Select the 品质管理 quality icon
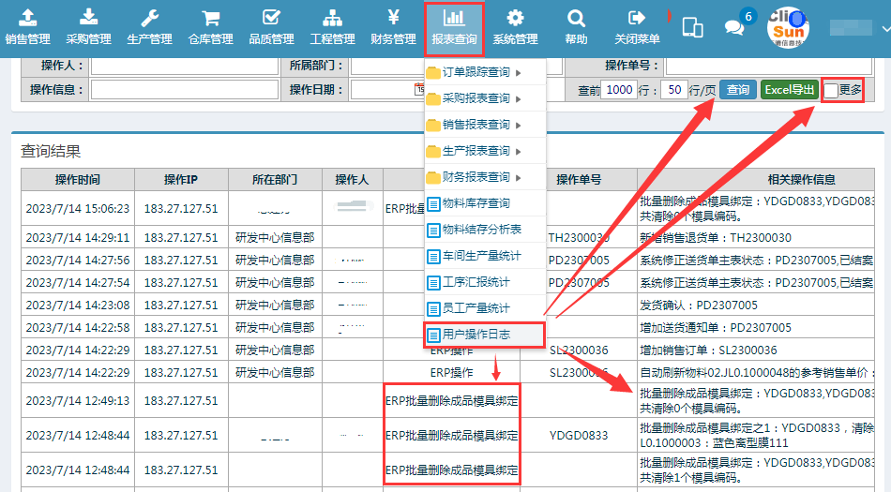Image resolution: width=891 pixels, height=492 pixels. coord(271,26)
